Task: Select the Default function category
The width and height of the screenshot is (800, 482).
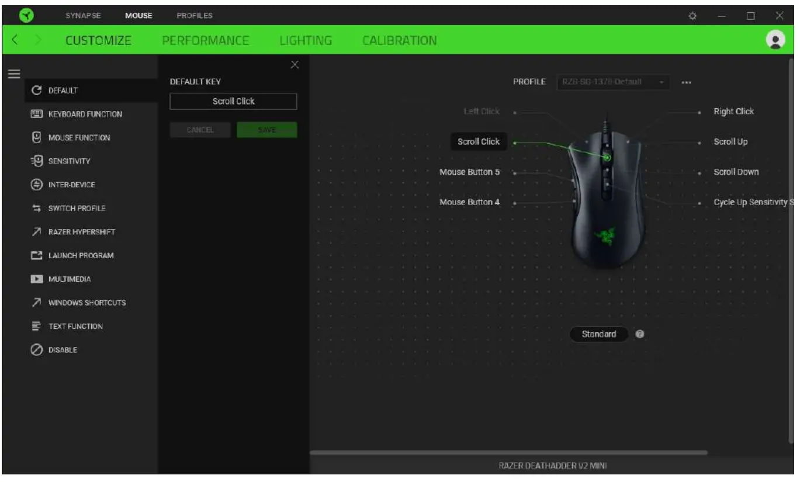Action: [x=91, y=91]
